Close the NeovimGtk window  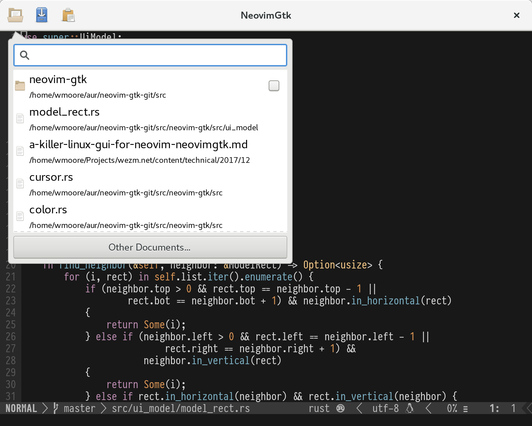tap(517, 15)
